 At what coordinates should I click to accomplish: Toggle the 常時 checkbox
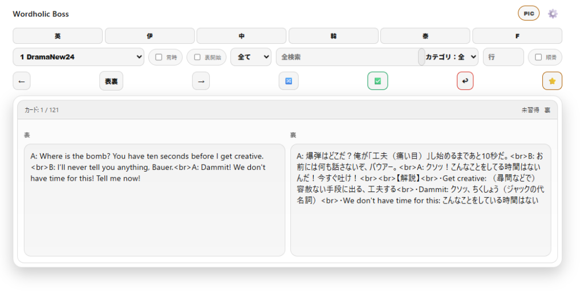pyautogui.click(x=159, y=57)
